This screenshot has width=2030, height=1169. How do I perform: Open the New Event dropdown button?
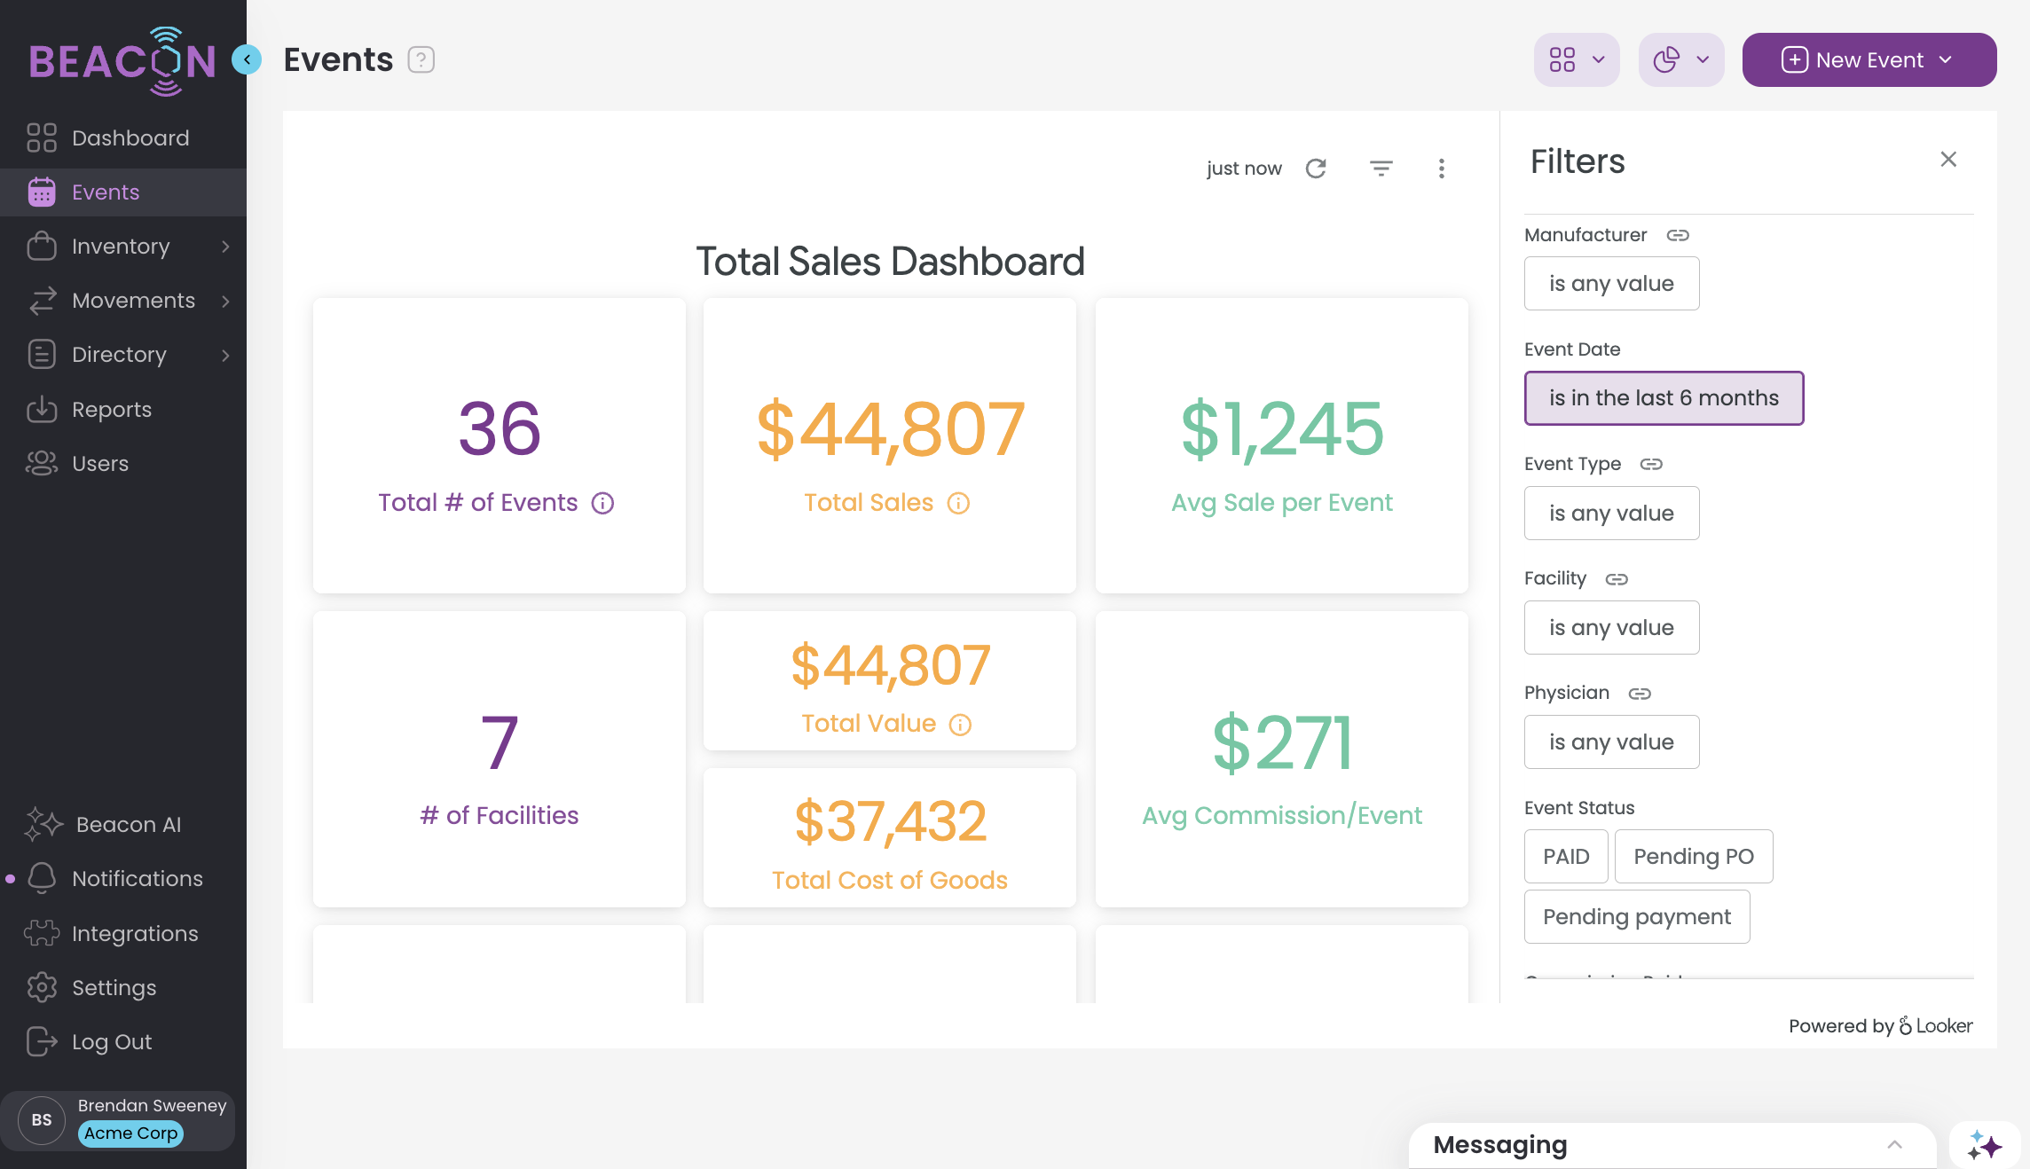point(1869,59)
